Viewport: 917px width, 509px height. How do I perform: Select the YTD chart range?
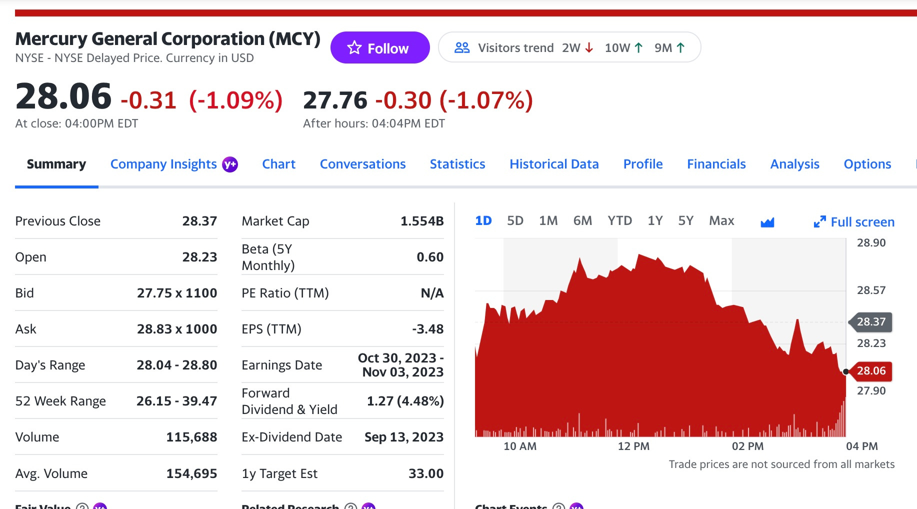pyautogui.click(x=620, y=220)
